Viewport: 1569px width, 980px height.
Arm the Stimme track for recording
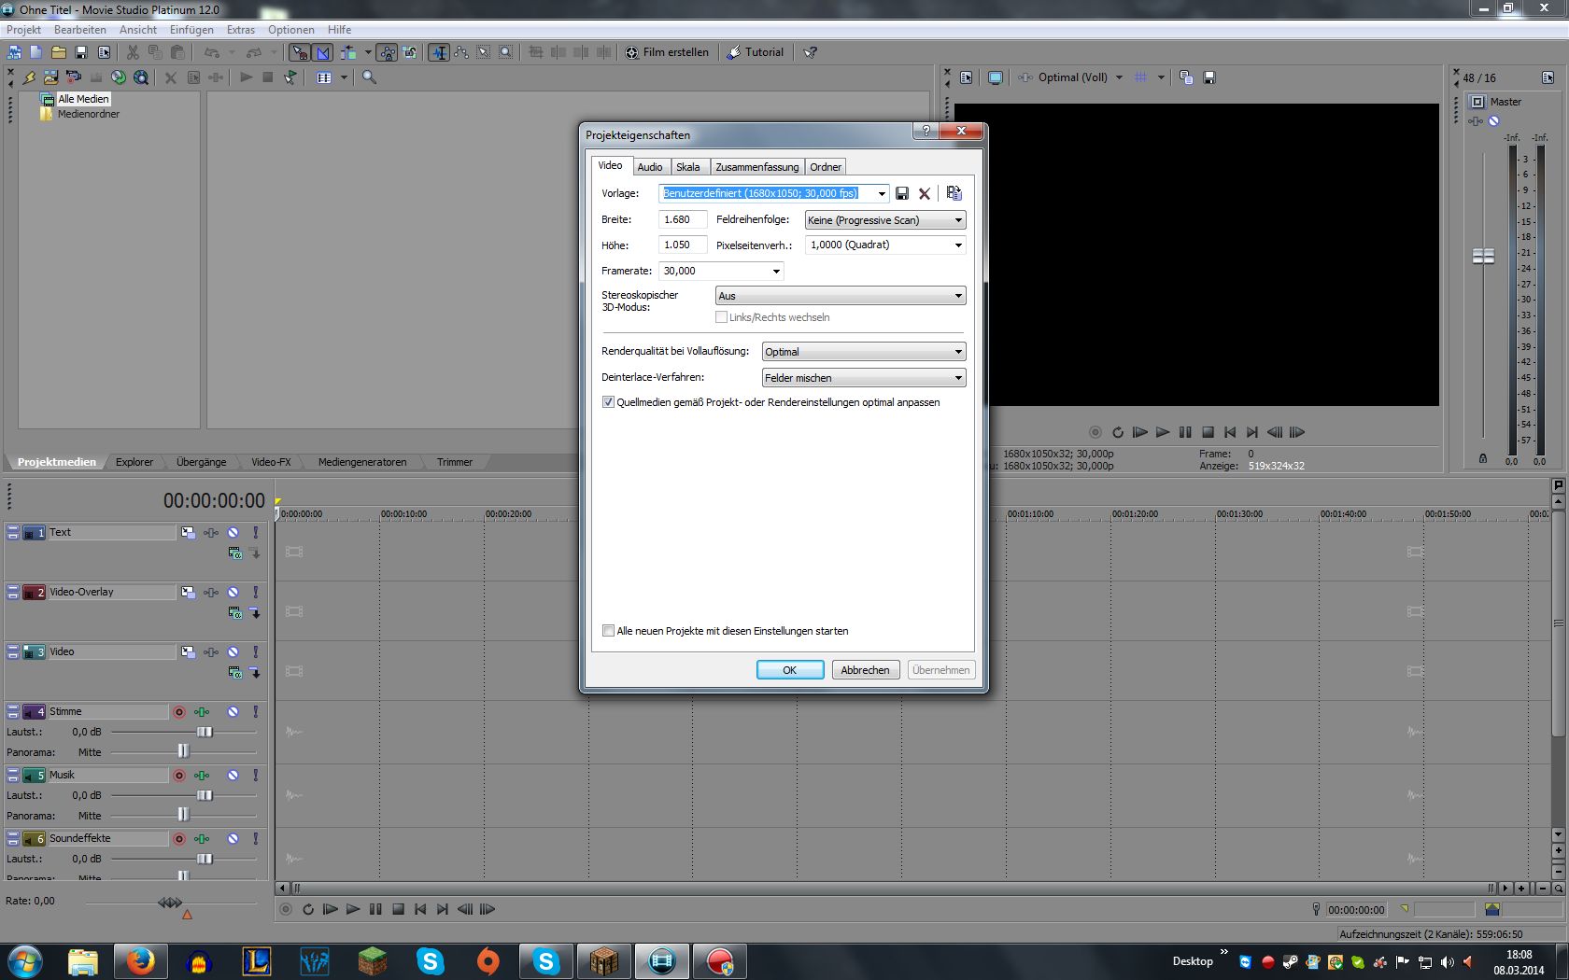tap(179, 712)
